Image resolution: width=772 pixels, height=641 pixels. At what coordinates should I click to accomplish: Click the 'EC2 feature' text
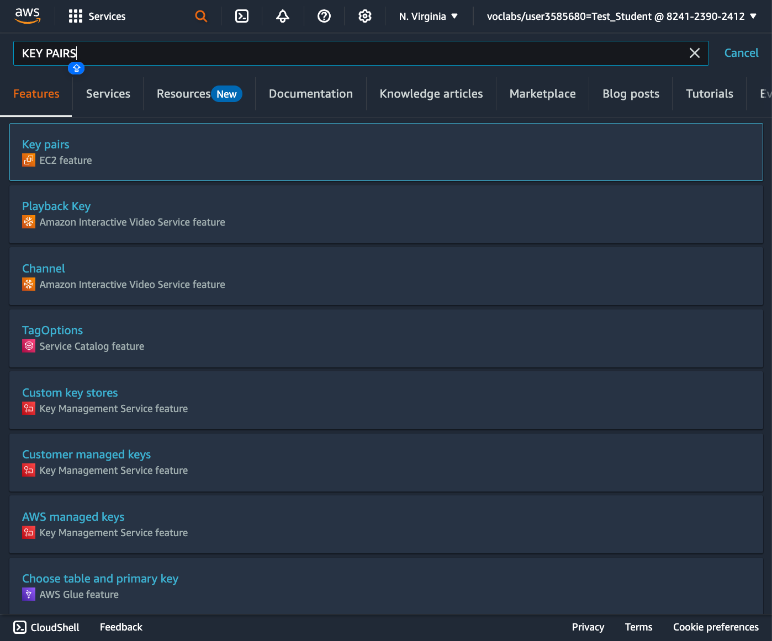tap(66, 161)
